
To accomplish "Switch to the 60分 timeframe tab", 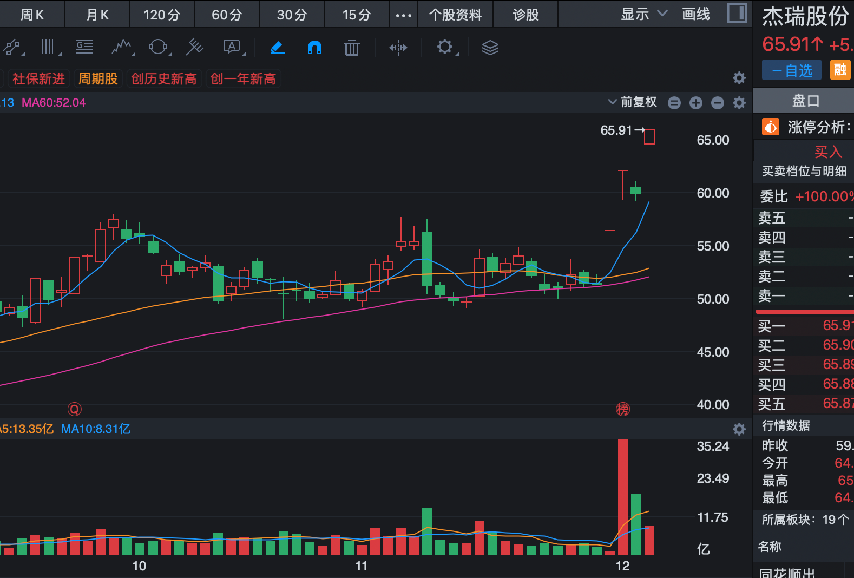I will point(226,15).
